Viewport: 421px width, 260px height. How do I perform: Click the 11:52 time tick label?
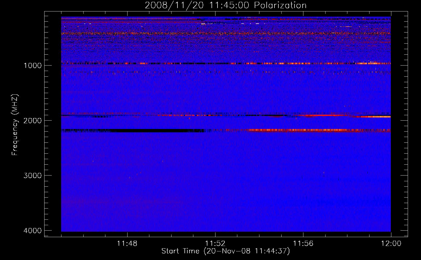click(x=215, y=244)
